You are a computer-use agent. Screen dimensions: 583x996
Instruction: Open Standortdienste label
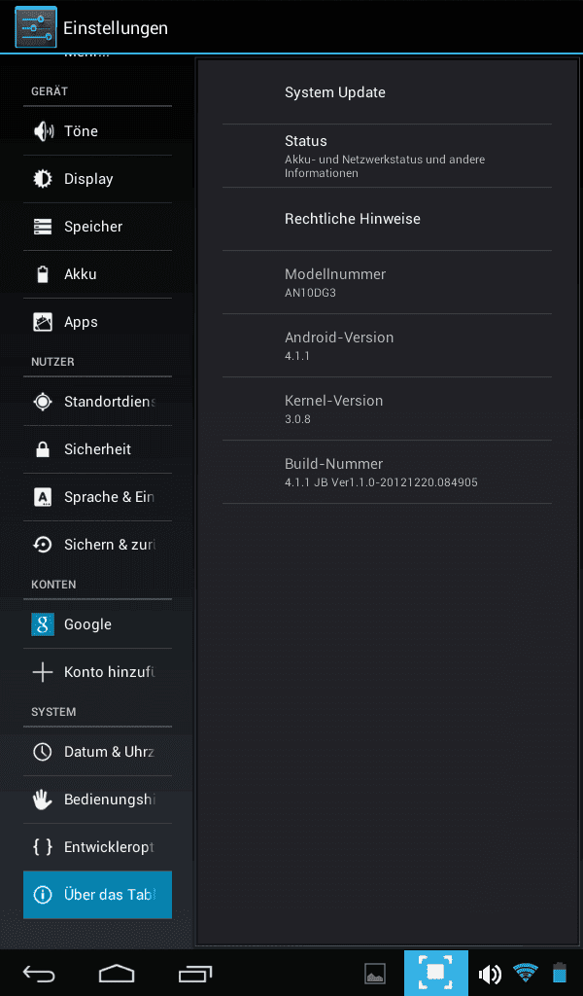(110, 402)
